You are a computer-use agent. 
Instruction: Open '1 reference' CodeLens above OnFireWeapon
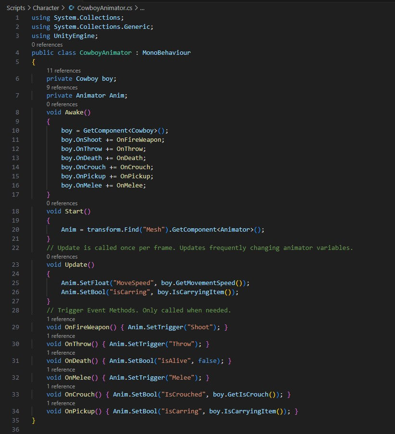tap(61, 320)
